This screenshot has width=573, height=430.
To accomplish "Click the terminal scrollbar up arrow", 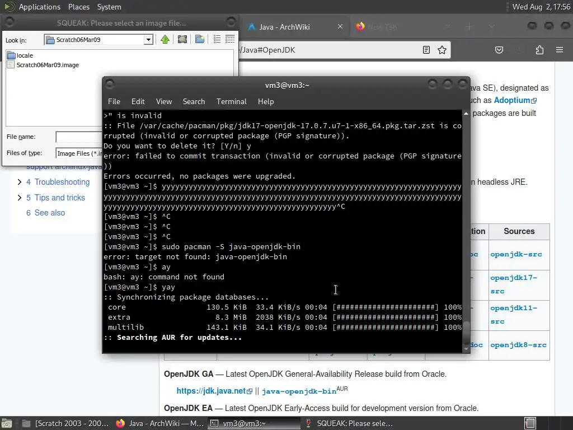I will (x=466, y=114).
